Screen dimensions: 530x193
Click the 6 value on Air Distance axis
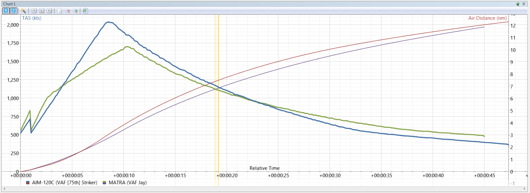(512, 99)
